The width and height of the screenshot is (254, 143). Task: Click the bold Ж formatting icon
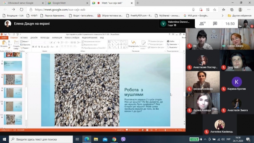tap(33, 47)
